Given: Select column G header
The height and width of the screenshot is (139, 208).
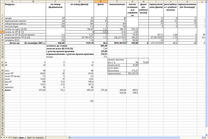Looking at the screenshot, I should [x=132, y=1].
